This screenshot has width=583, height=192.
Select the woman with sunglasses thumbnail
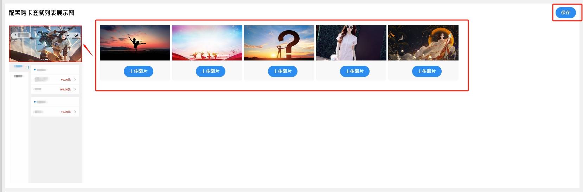point(351,43)
